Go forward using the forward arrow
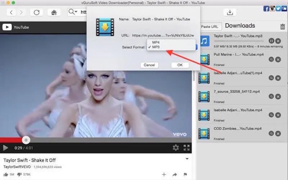The height and width of the screenshot is (180, 288). (21, 13)
